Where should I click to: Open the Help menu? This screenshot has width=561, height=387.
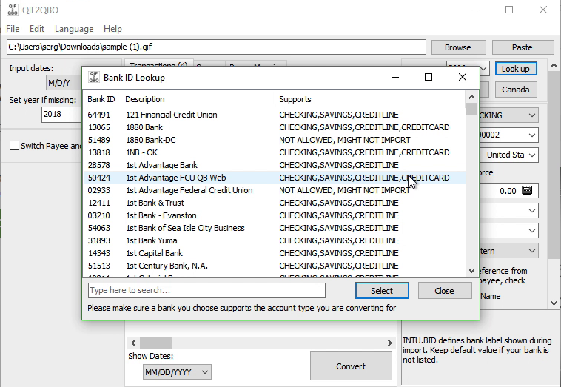pyautogui.click(x=112, y=29)
